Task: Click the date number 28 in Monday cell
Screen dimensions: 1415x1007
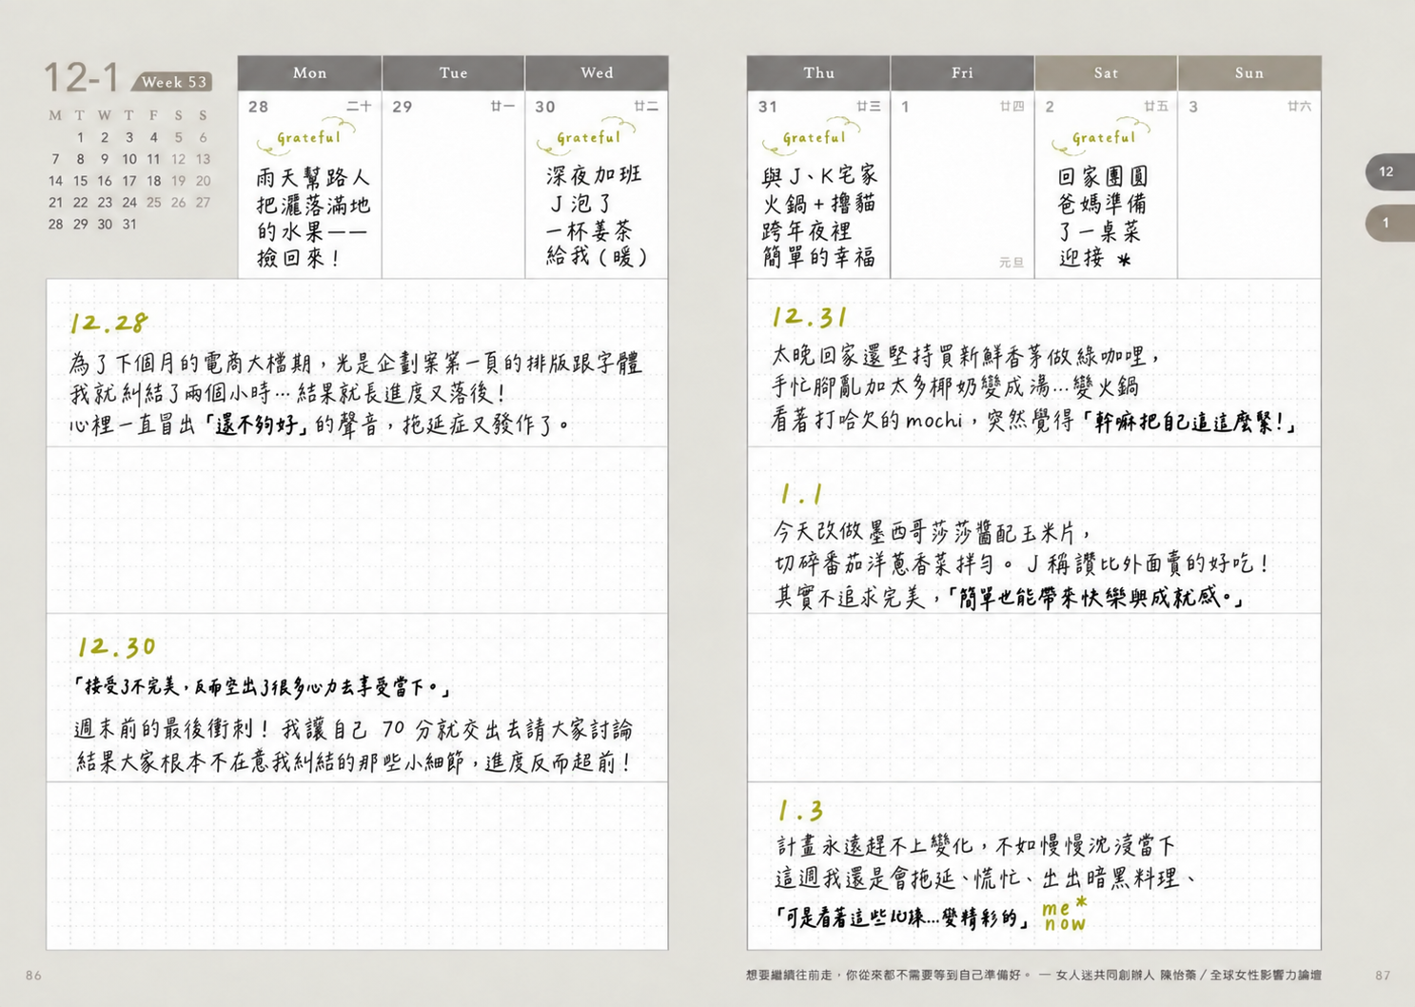Action: click(x=258, y=107)
